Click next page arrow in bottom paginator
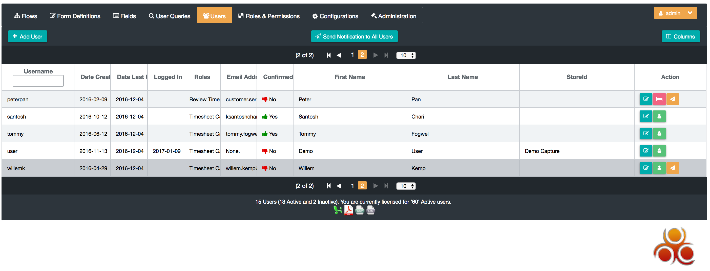This screenshot has width=710, height=271. (375, 186)
